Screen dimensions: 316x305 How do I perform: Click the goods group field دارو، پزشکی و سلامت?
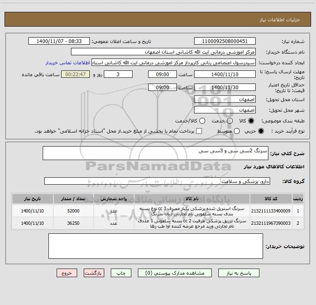click(x=157, y=181)
